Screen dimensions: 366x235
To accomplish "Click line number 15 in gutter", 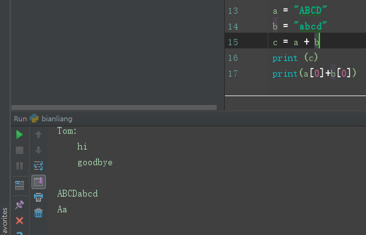I will point(233,42).
